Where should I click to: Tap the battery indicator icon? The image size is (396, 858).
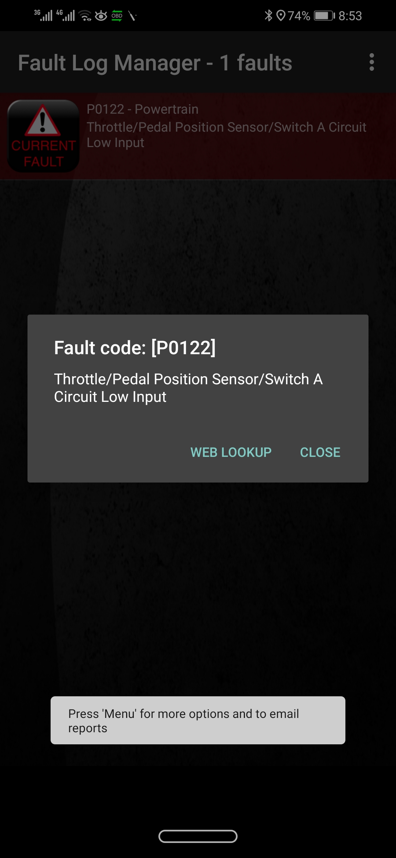click(324, 16)
